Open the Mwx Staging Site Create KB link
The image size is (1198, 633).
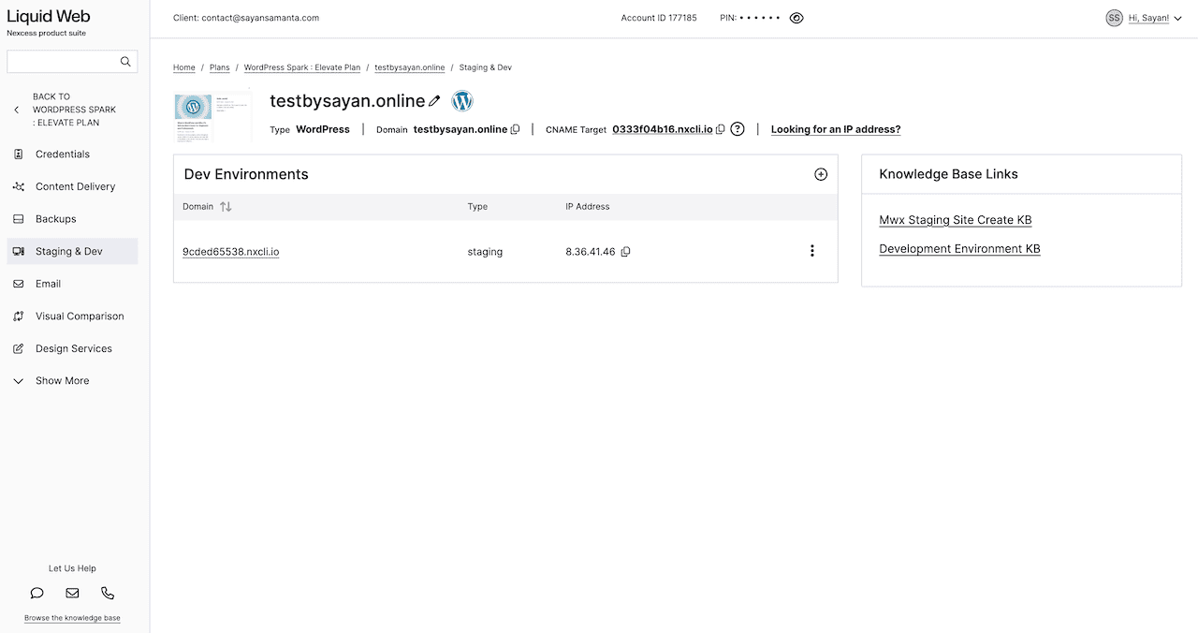tap(955, 219)
